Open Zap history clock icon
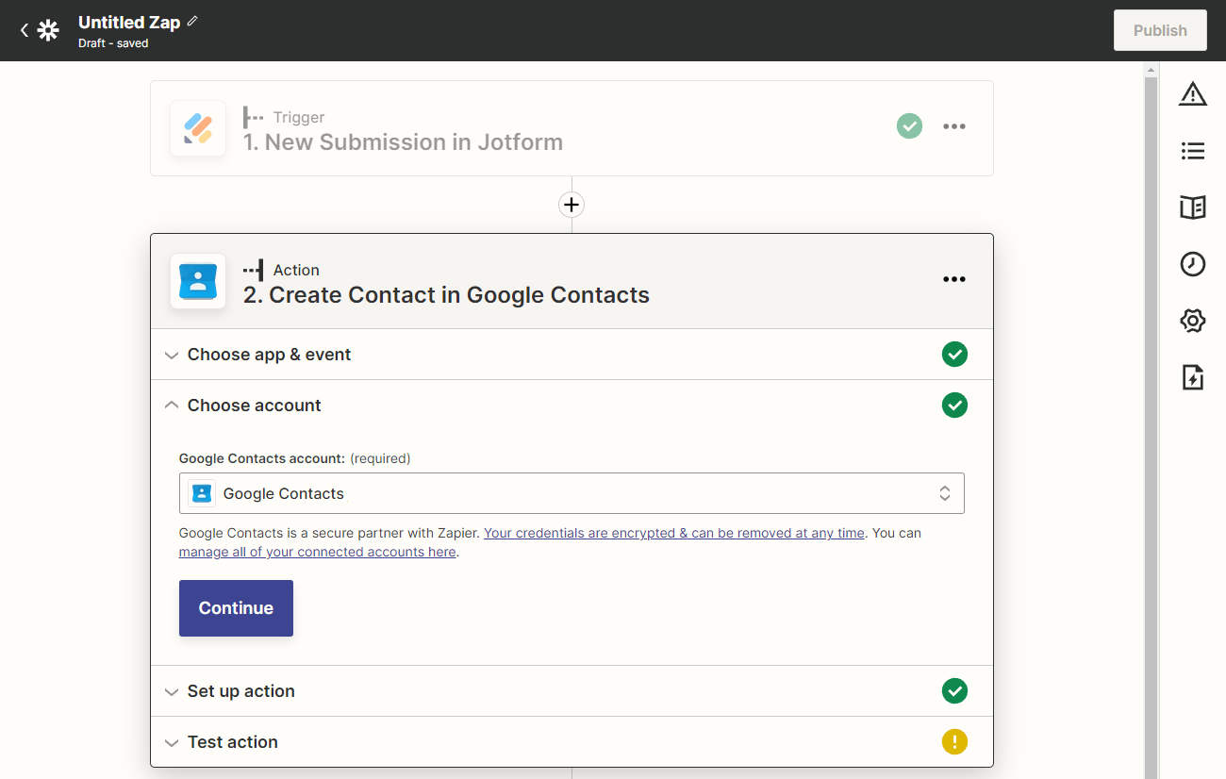Screen dimensions: 1226x779 [x=1193, y=264]
